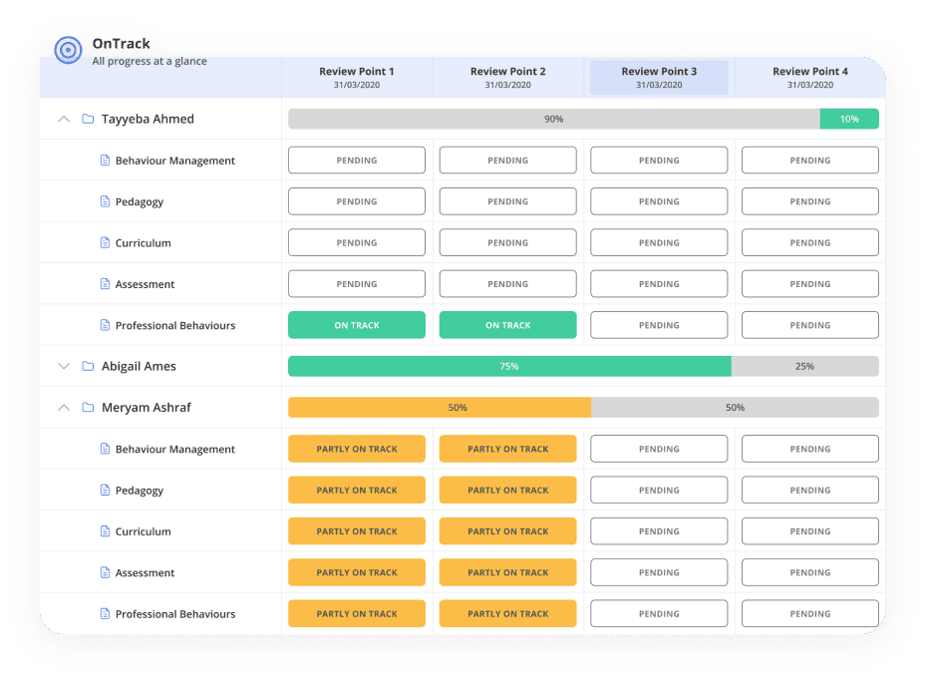Click Pending for Meryam's Pedagogy Review Point 4
The height and width of the screenshot is (680, 926).
(810, 490)
